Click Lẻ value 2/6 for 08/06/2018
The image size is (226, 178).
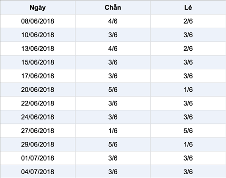pyautogui.click(x=188, y=21)
